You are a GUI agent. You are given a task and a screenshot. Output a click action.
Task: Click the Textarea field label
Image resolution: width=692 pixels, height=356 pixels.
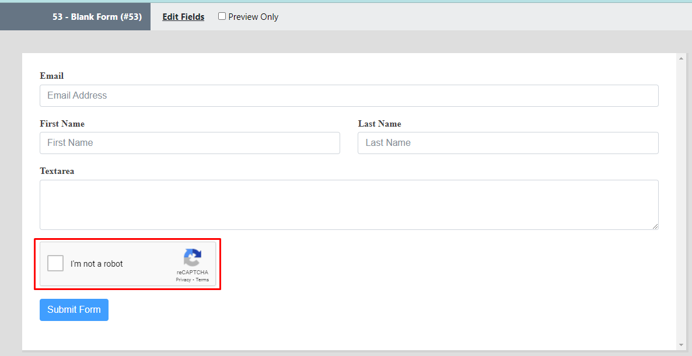click(x=57, y=171)
